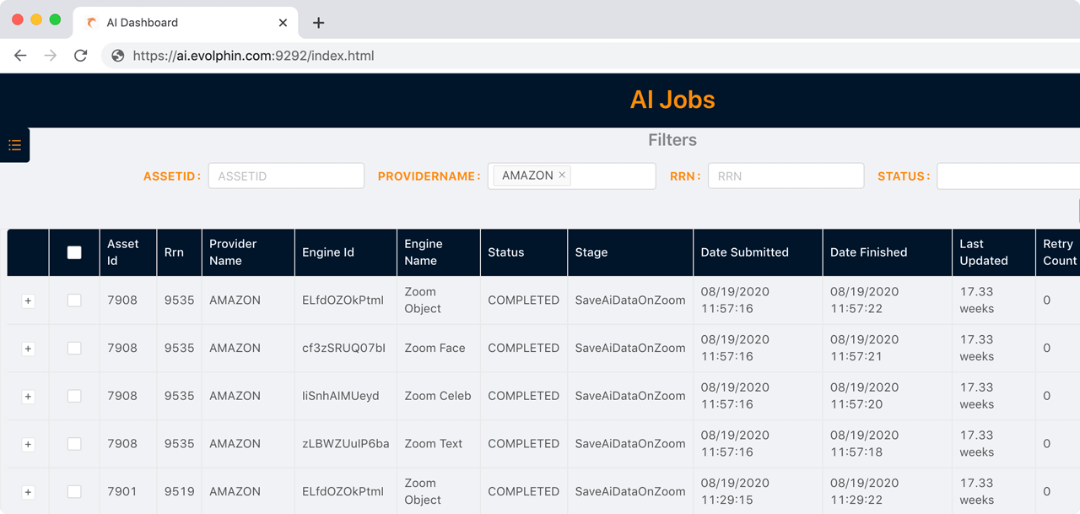
Task: Reload the AI Dashboard page
Action: tap(81, 56)
